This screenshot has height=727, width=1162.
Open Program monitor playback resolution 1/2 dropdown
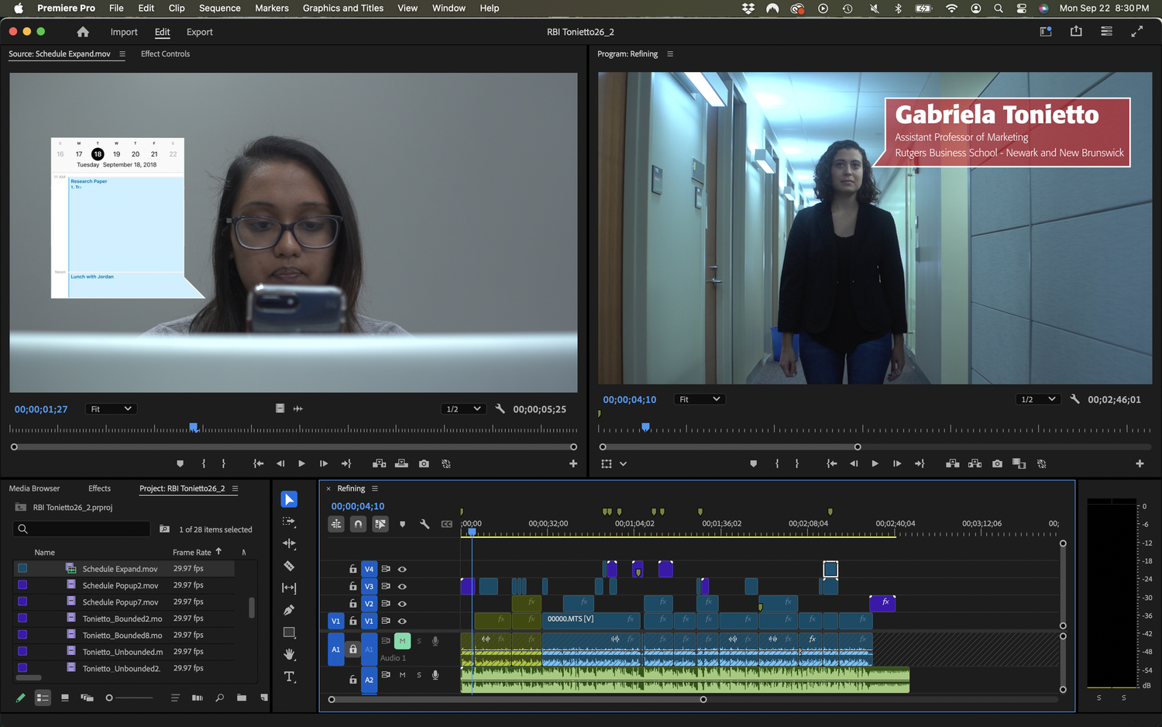(1038, 399)
